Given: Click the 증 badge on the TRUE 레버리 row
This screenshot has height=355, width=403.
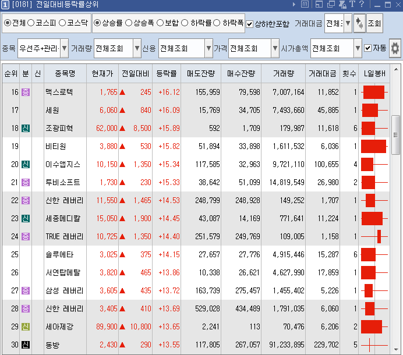Looking at the screenshot, I should pyautogui.click(x=26, y=237).
